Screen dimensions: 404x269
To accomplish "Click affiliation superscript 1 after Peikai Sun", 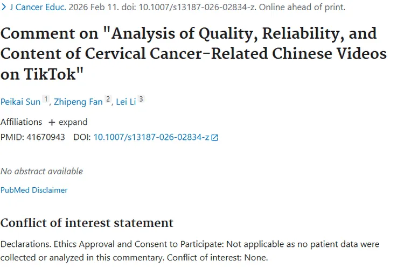I will 46,99.
